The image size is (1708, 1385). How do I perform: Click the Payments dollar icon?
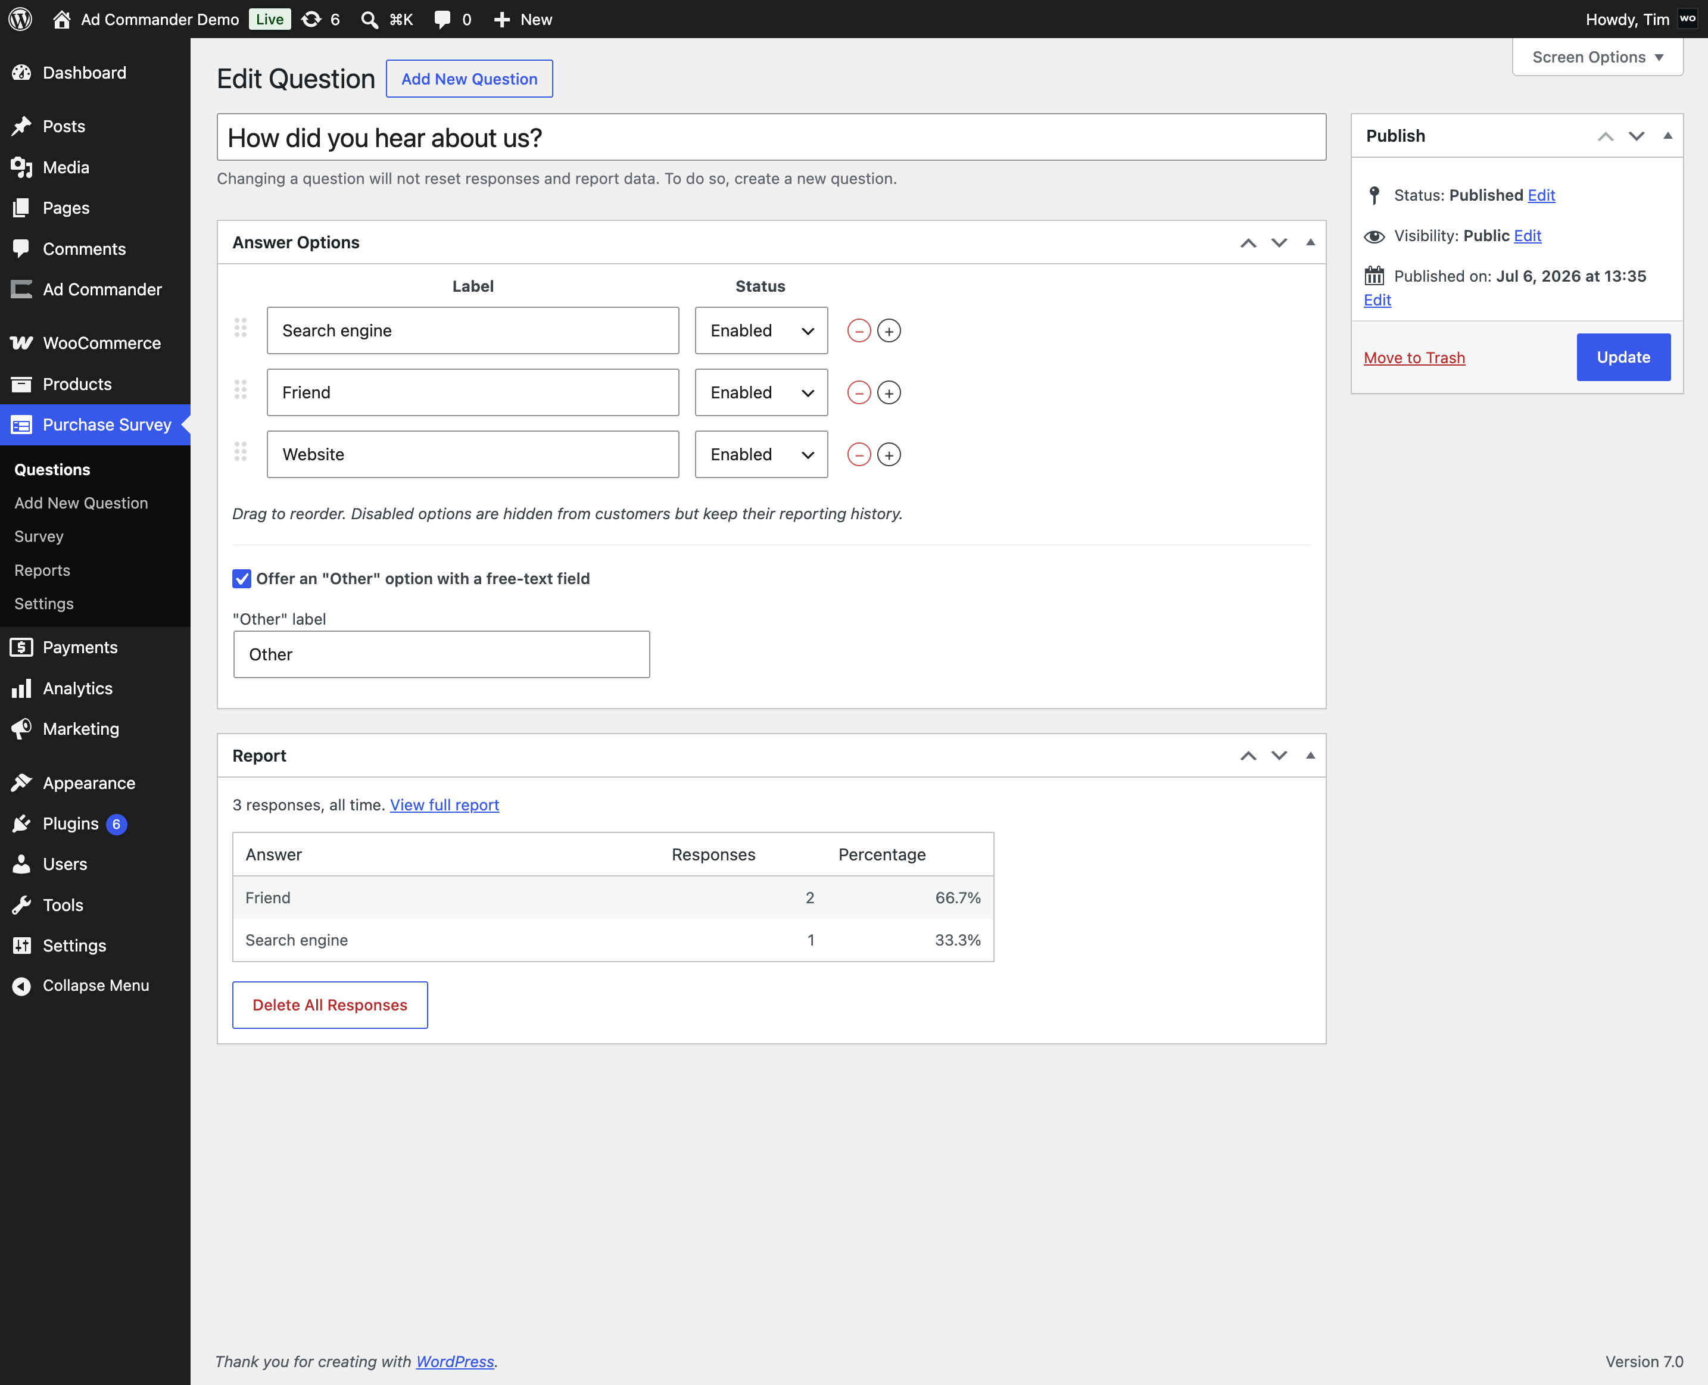click(x=21, y=647)
